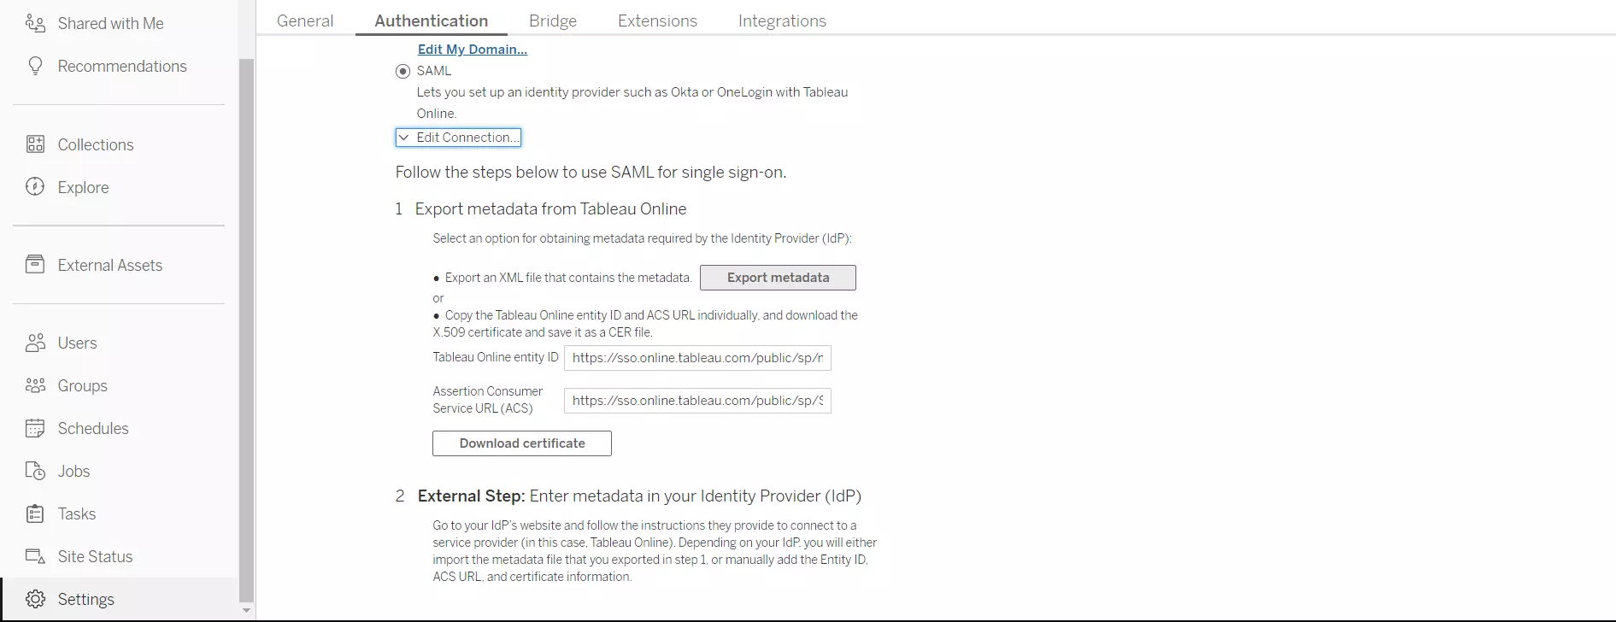Collapse the Edit Connection chevron
This screenshot has width=1616, height=622.
coord(404,137)
